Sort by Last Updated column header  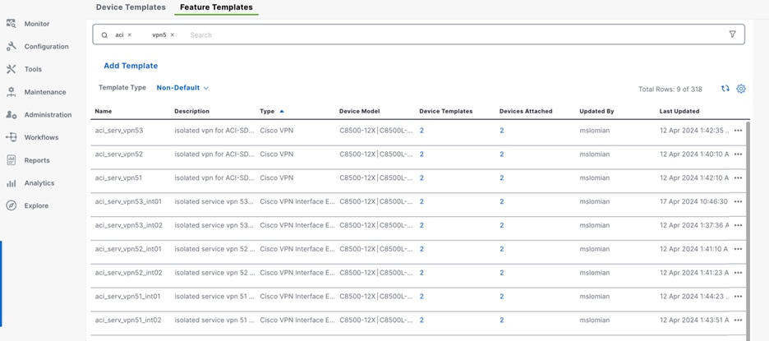(679, 112)
